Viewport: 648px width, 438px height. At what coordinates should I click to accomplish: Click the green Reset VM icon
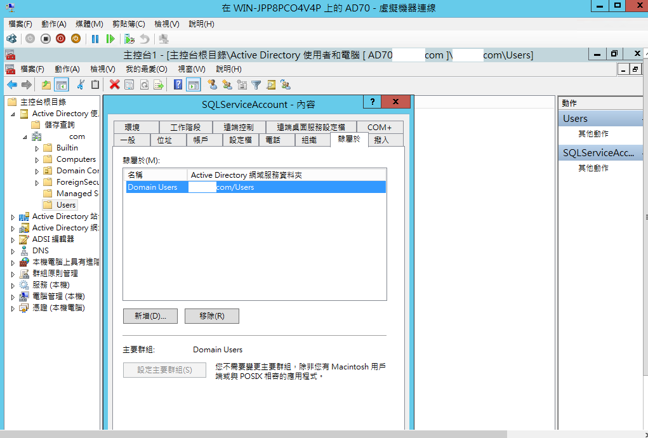coord(110,39)
